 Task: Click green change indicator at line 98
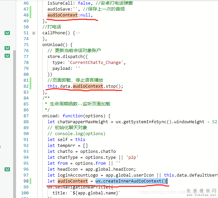pyautogui.click(x=31, y=181)
